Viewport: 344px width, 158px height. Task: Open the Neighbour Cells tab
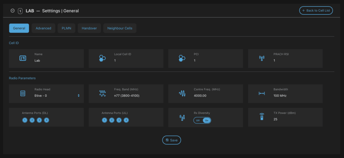tap(120, 28)
